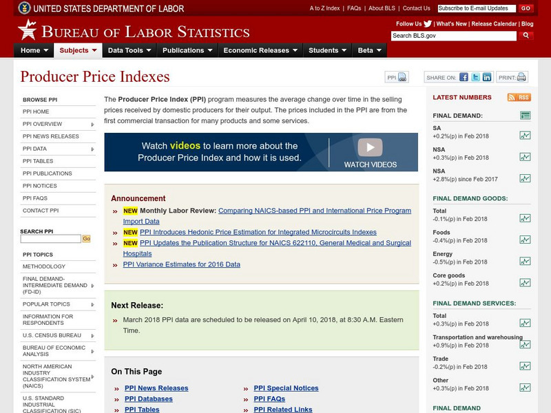This screenshot has height=413, width=551.
Task: Click the Department of Labor seal
Action: pos(24,8)
